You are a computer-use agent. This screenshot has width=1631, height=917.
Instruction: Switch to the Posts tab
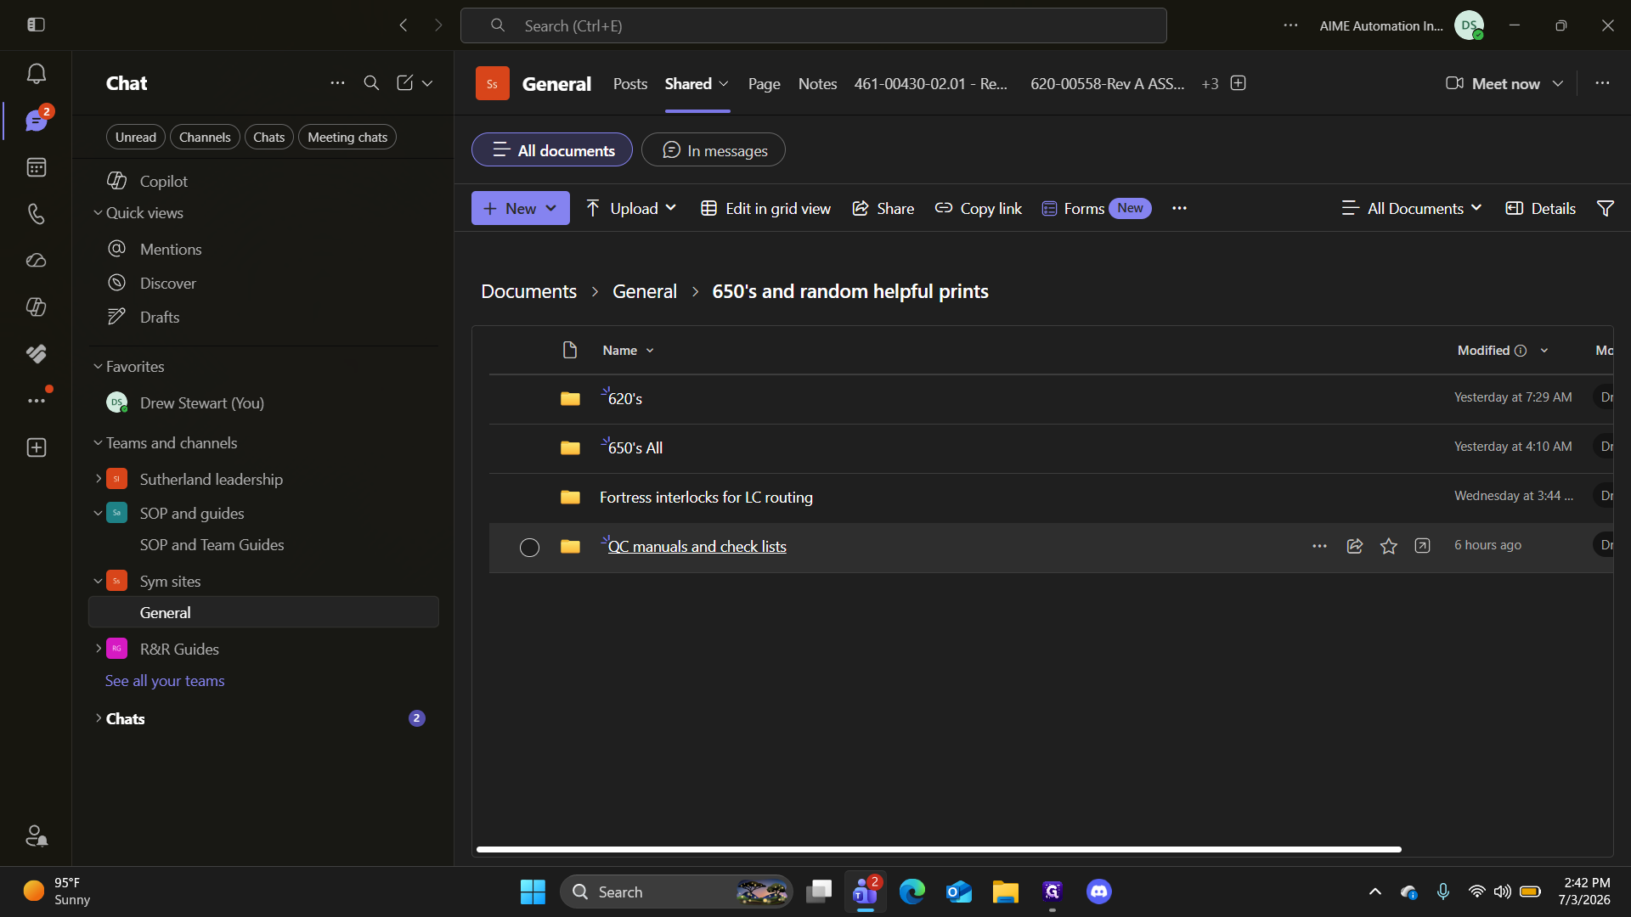click(x=630, y=83)
